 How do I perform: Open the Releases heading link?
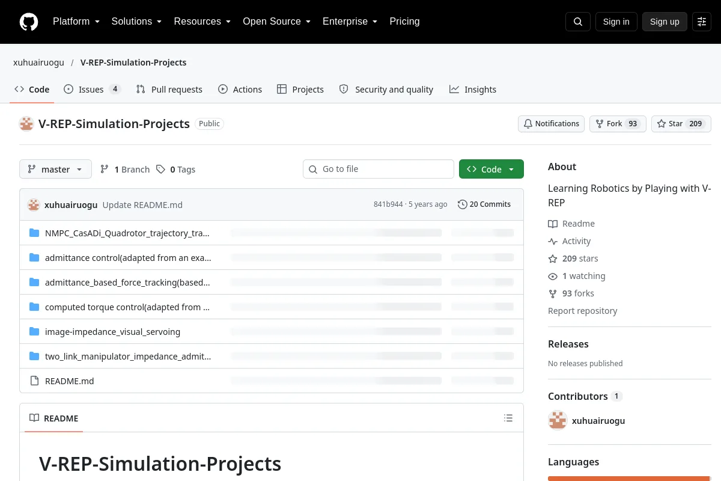point(568,344)
